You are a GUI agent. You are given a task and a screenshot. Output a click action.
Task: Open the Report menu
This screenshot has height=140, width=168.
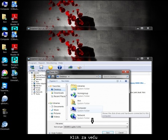(x=41, y=63)
